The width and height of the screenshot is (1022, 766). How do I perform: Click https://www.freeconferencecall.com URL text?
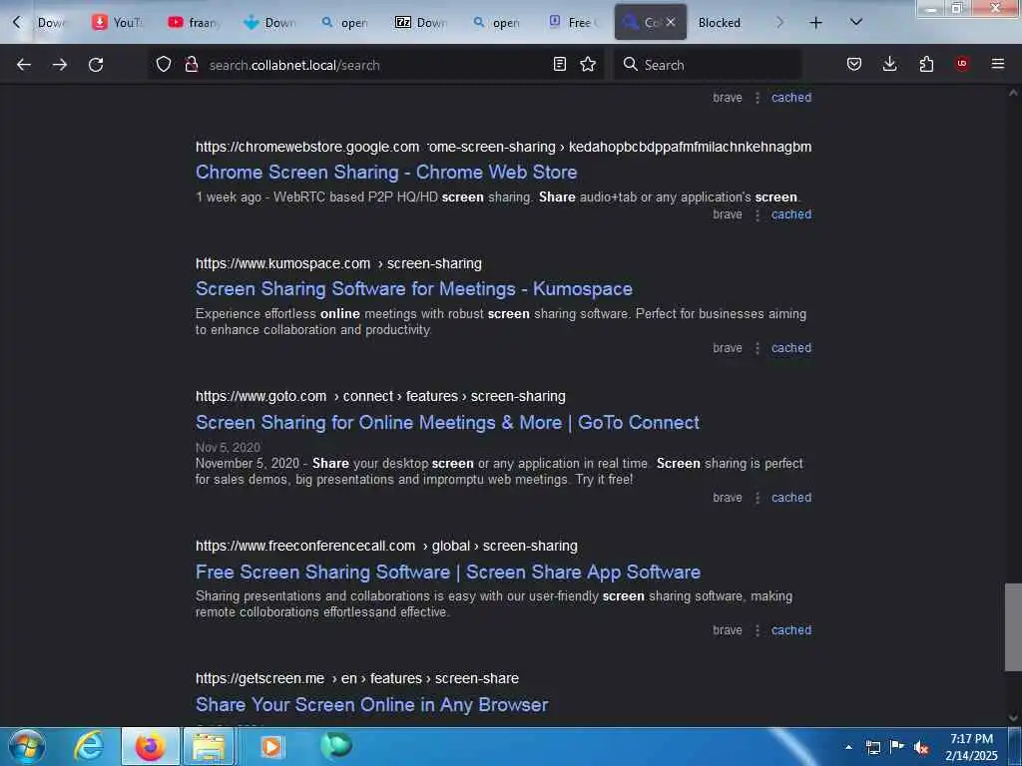click(305, 546)
